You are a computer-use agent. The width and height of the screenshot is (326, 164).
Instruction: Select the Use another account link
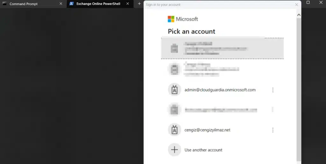pyautogui.click(x=203, y=150)
